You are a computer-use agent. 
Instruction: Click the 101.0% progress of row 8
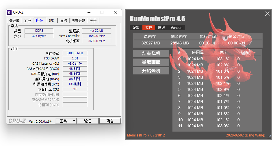pyautogui.click(x=222, y=108)
